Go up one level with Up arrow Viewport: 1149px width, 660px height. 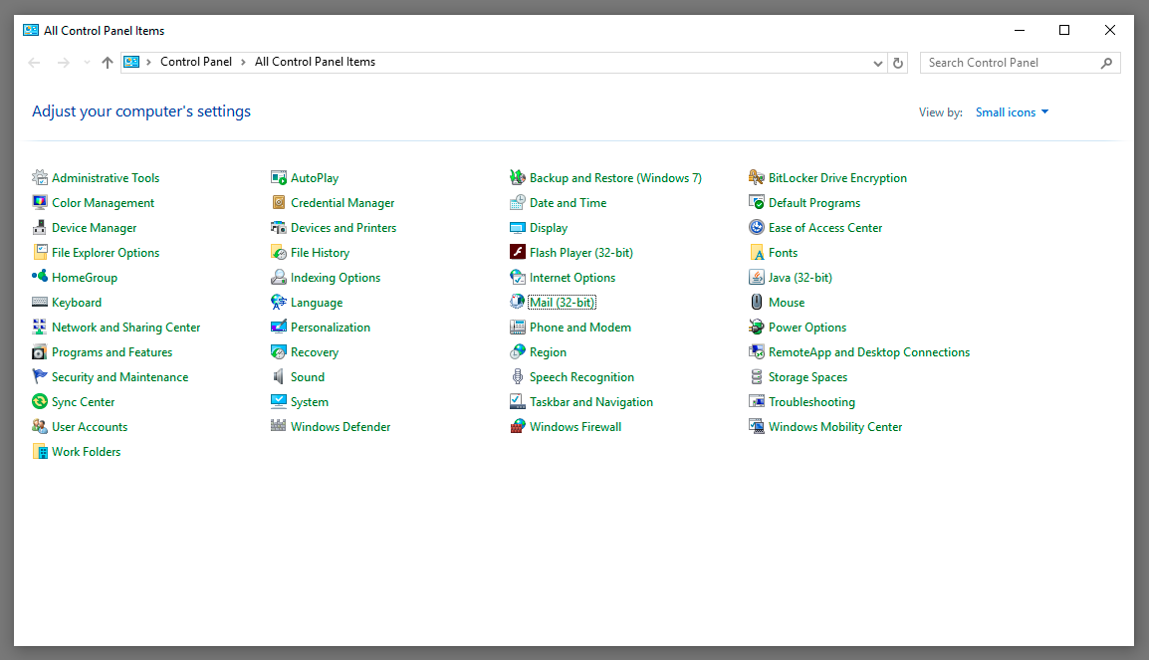108,63
